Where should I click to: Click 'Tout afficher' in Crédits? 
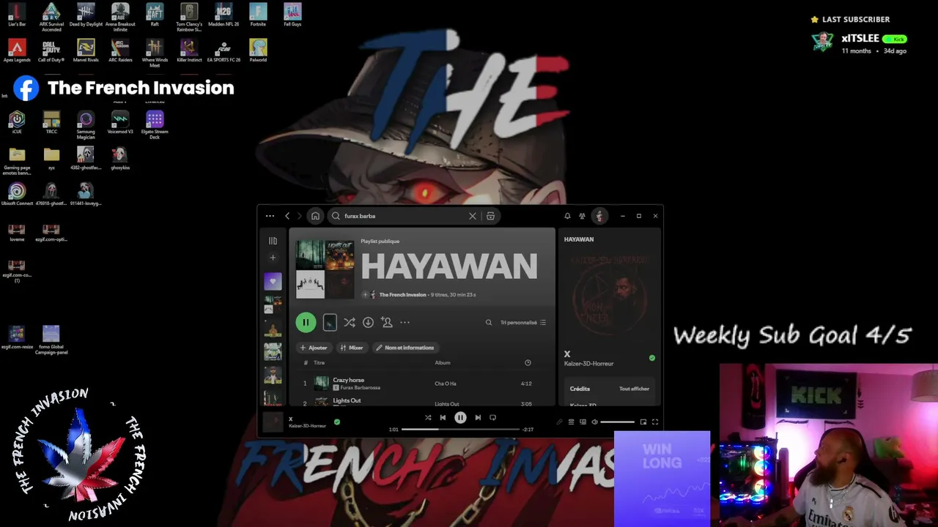pyautogui.click(x=634, y=389)
